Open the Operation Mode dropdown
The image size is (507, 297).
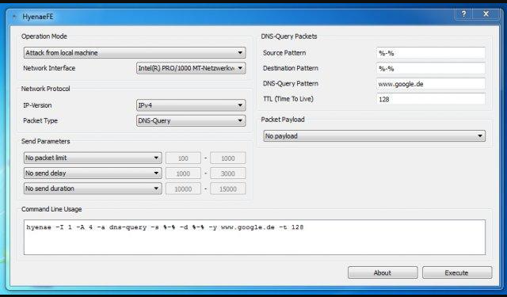(135, 53)
